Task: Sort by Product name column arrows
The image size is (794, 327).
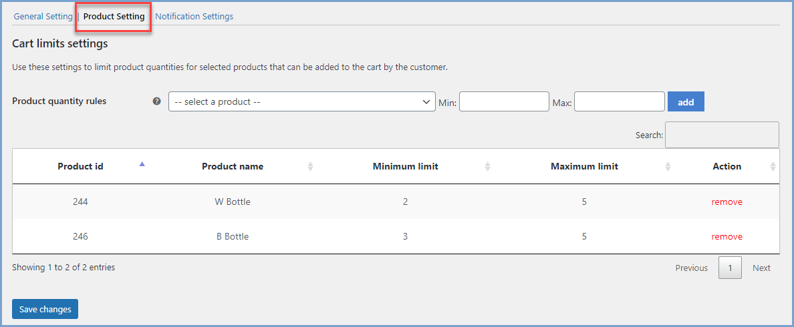Action: point(310,166)
